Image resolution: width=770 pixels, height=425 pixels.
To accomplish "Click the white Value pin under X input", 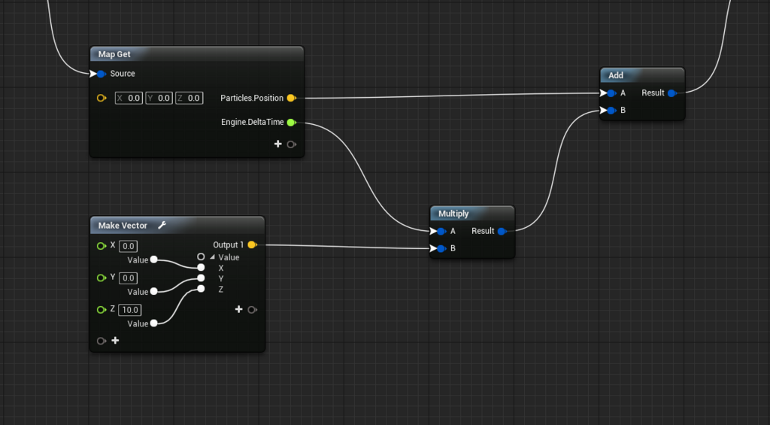I will point(153,260).
